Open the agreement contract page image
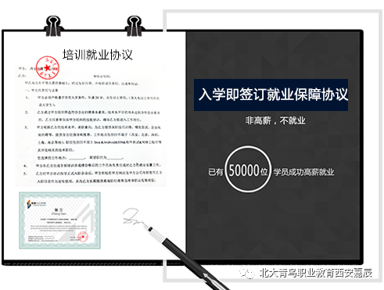The width and height of the screenshot is (384, 290). coord(91,125)
